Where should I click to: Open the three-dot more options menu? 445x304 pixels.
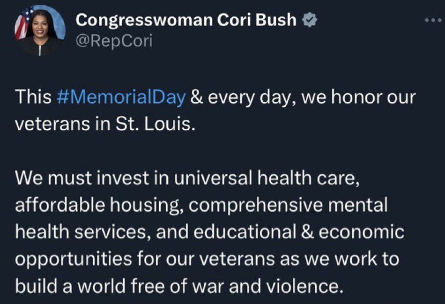tap(433, 20)
